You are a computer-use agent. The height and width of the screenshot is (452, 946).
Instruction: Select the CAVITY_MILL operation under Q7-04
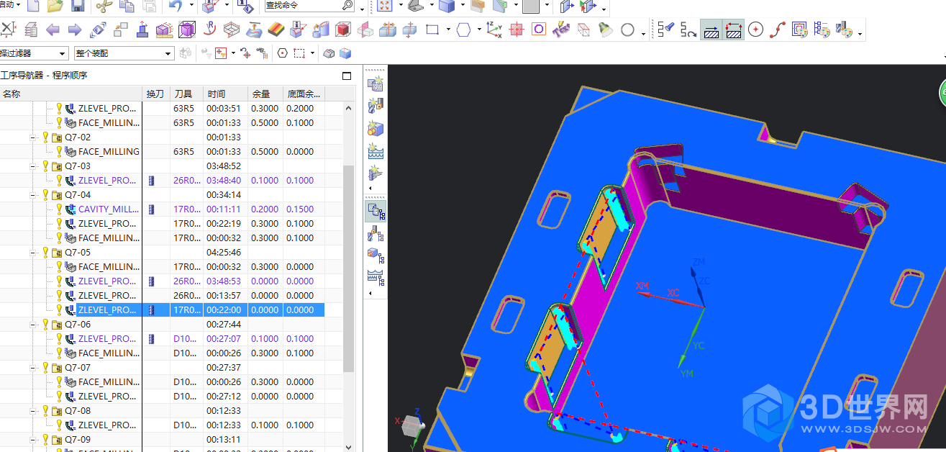pos(108,209)
